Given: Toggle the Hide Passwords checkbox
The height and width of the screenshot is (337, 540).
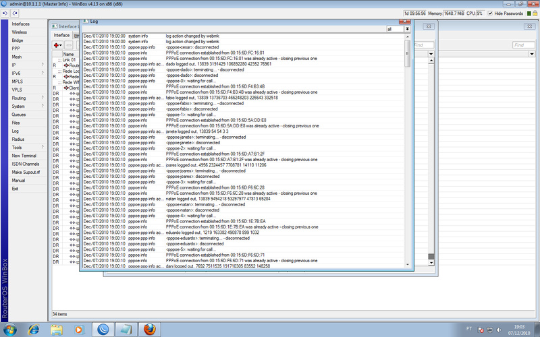Looking at the screenshot, I should pyautogui.click(x=490, y=13).
